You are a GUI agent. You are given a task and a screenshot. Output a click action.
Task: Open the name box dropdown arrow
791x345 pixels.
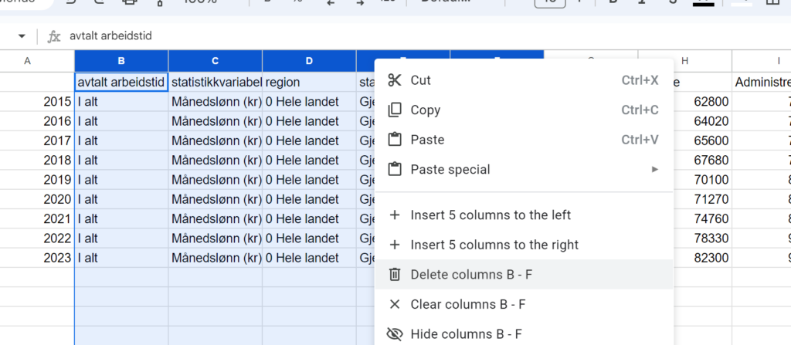tap(21, 36)
